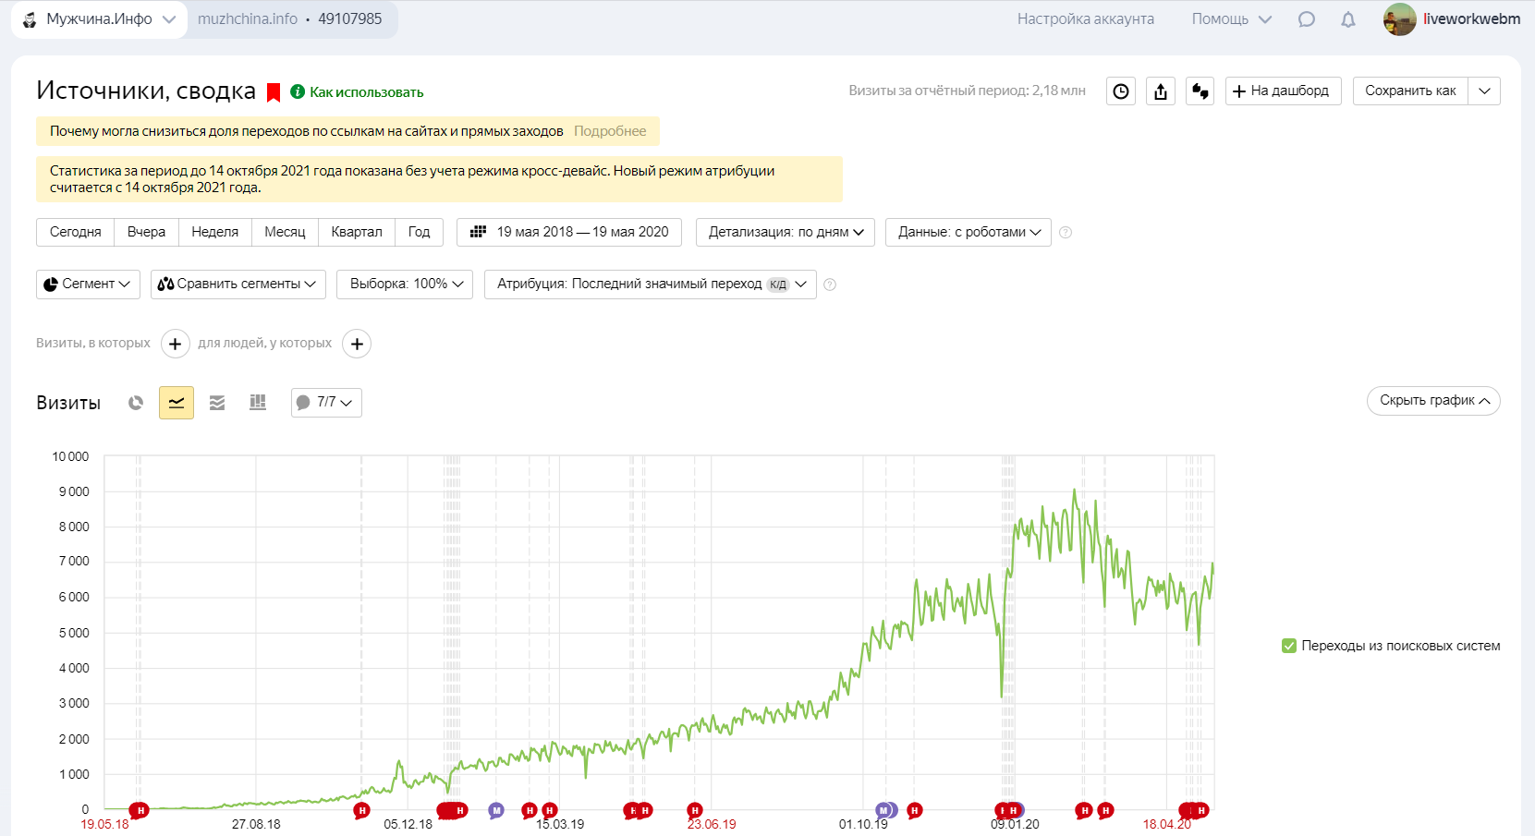The height and width of the screenshot is (836, 1535).
Task: Open date range 19 мая 2018 — 19 мая 2020
Action: [x=569, y=232]
